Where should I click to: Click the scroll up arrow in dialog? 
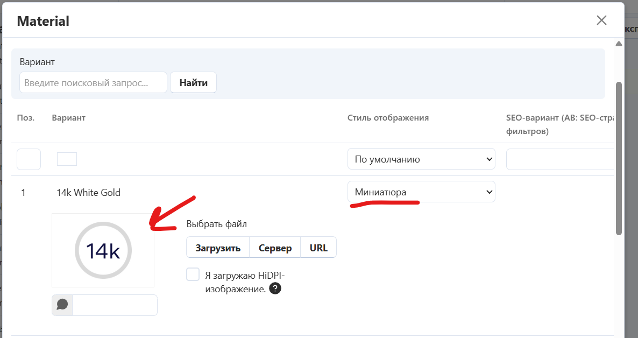(619, 44)
